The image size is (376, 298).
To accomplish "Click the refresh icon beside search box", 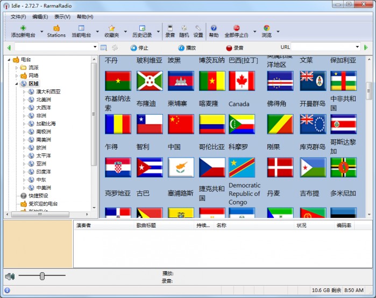I will tap(115, 48).
